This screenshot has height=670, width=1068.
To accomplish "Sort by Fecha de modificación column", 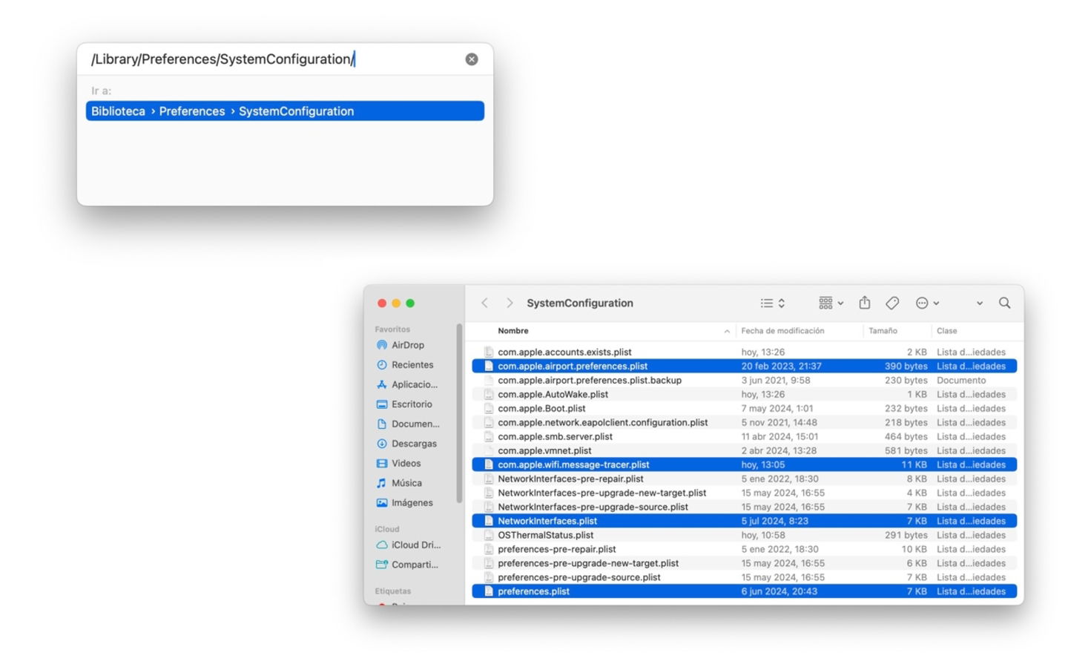I will click(x=782, y=331).
